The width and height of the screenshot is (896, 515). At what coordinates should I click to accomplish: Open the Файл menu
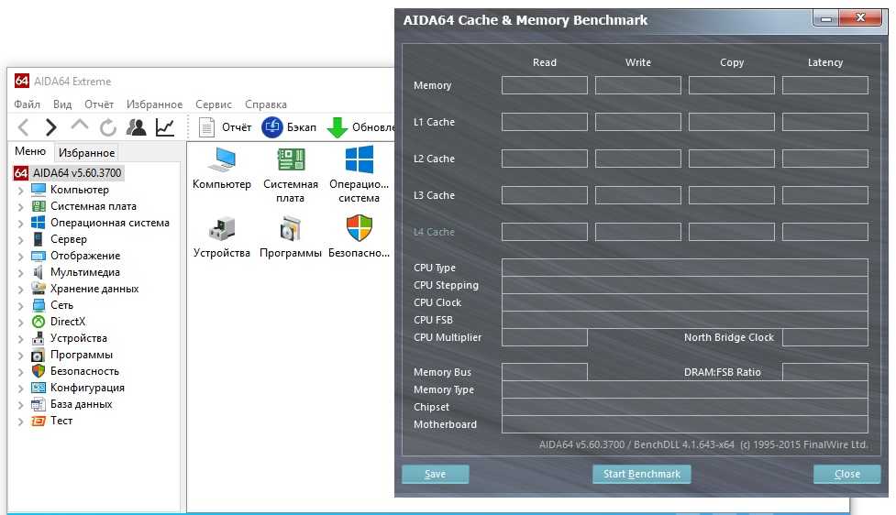pyautogui.click(x=27, y=104)
